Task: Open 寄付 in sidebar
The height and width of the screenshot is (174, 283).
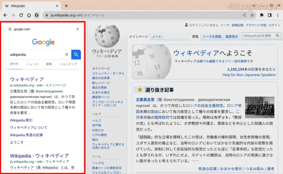Action: click(95, 140)
